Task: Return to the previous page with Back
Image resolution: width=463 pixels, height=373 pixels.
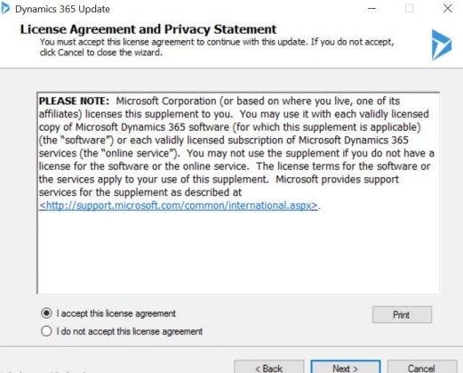Action: (x=269, y=367)
